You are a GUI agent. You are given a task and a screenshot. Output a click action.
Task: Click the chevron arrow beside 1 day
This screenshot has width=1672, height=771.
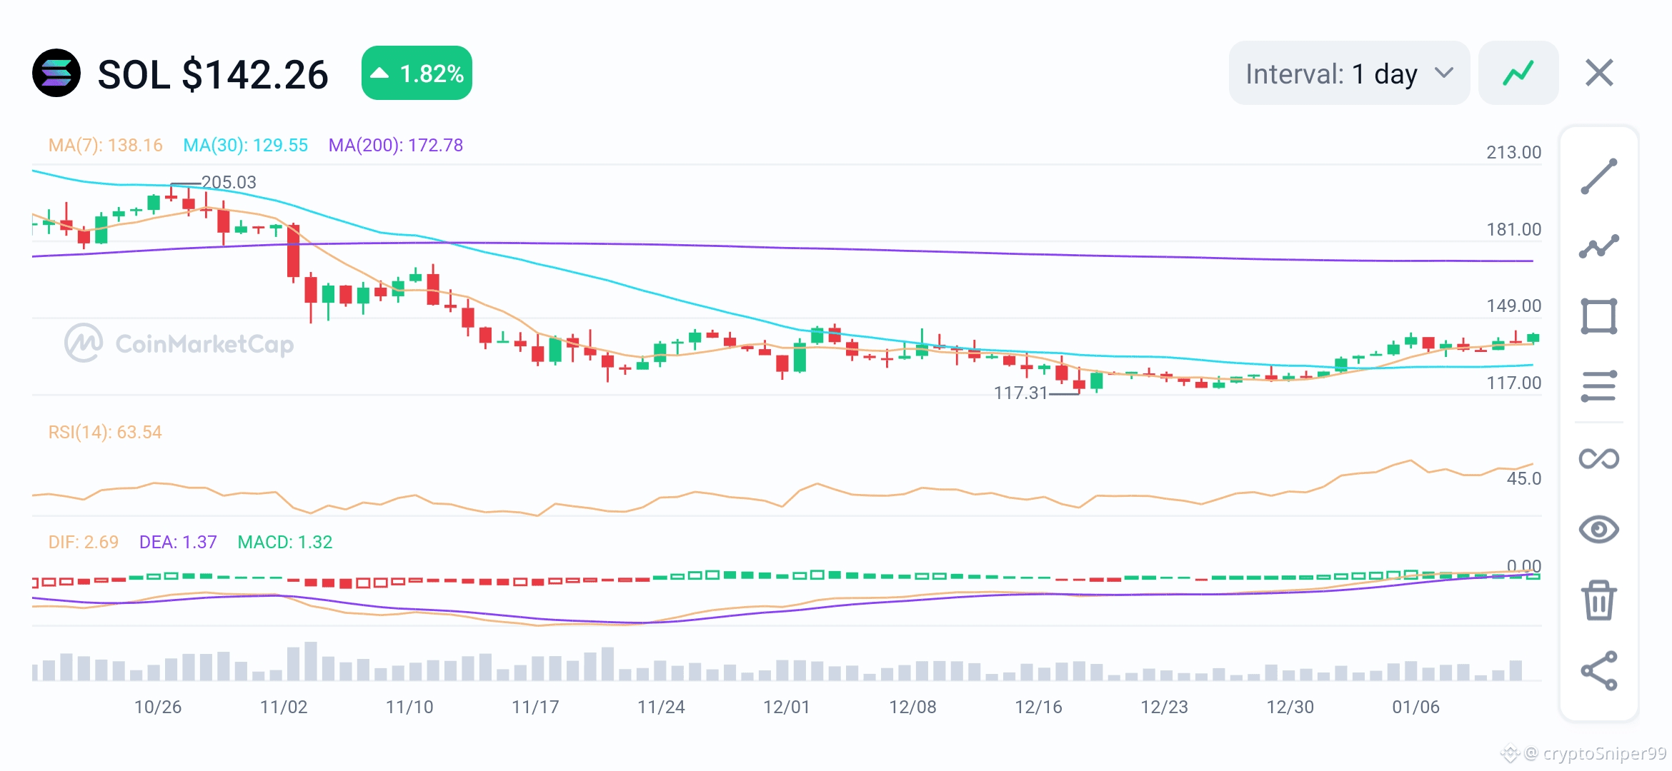tap(1444, 74)
